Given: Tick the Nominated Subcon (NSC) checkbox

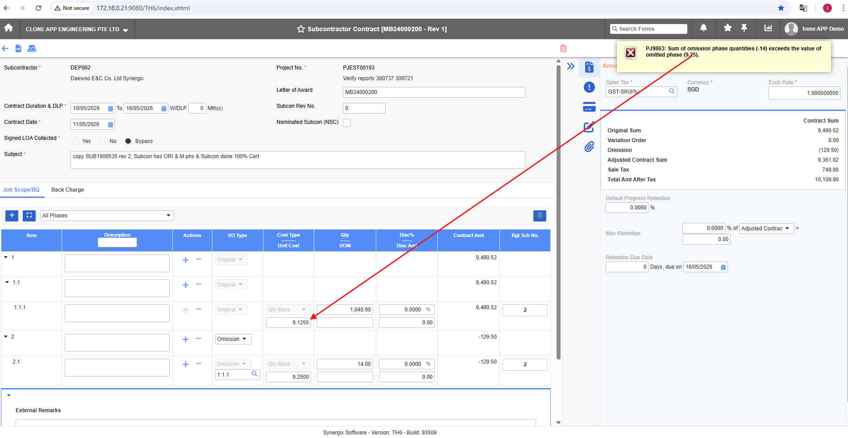Looking at the screenshot, I should 347,123.
